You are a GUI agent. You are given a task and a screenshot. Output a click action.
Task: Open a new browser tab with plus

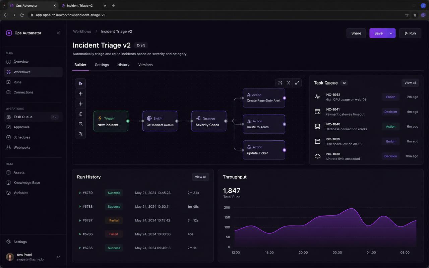113,5
